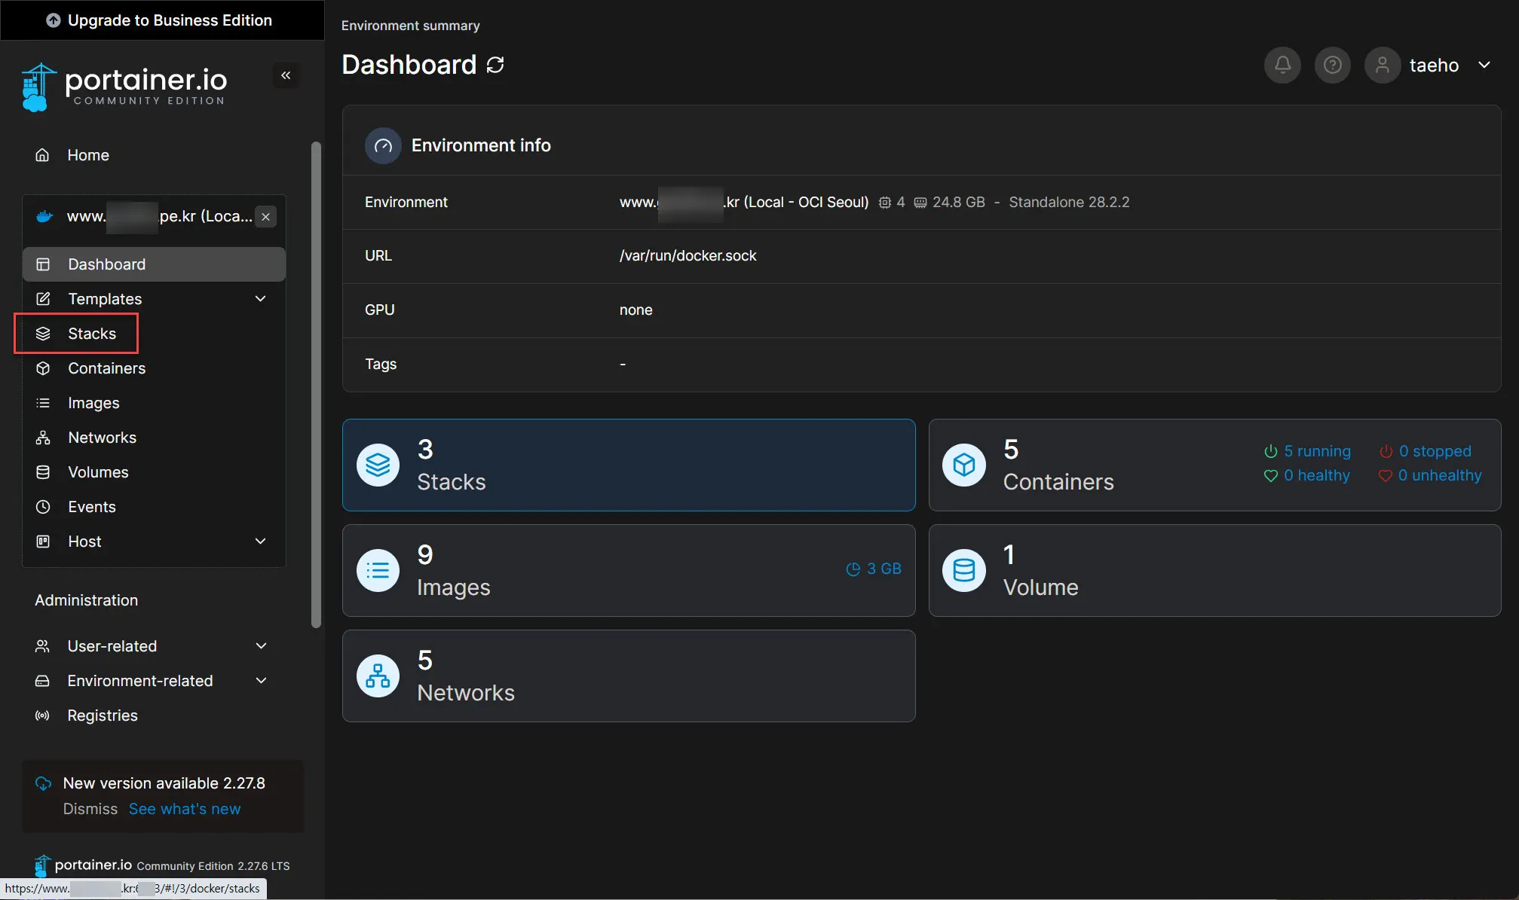Click the Containers tile cube icon
Viewport: 1519px width, 900px height.
coord(963,465)
